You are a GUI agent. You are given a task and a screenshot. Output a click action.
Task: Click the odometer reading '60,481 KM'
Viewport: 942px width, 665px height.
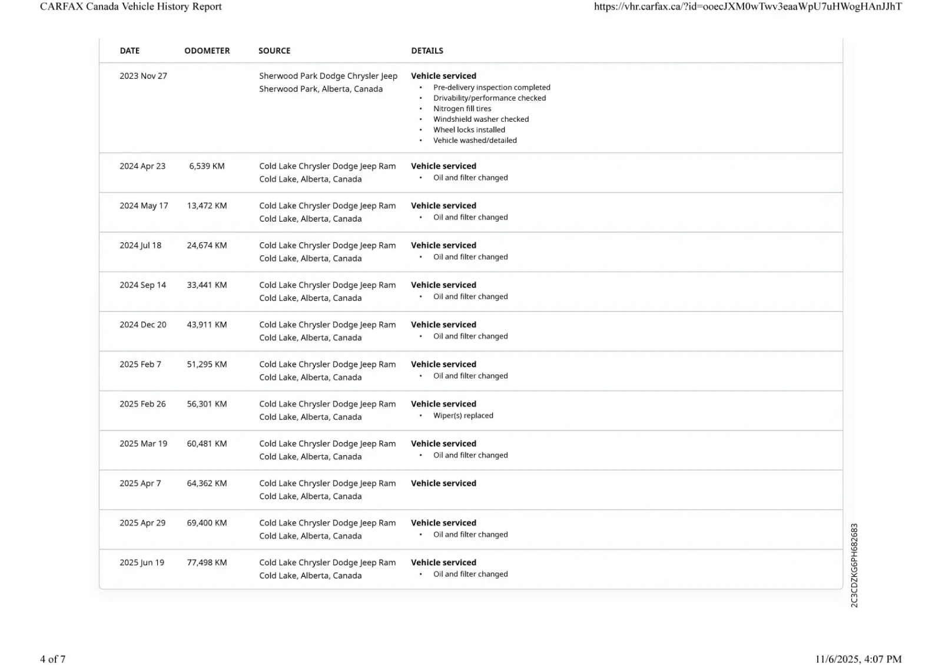pos(207,444)
